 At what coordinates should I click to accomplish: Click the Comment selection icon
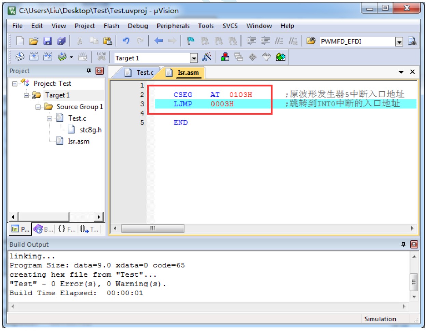pyautogui.click(x=279, y=41)
